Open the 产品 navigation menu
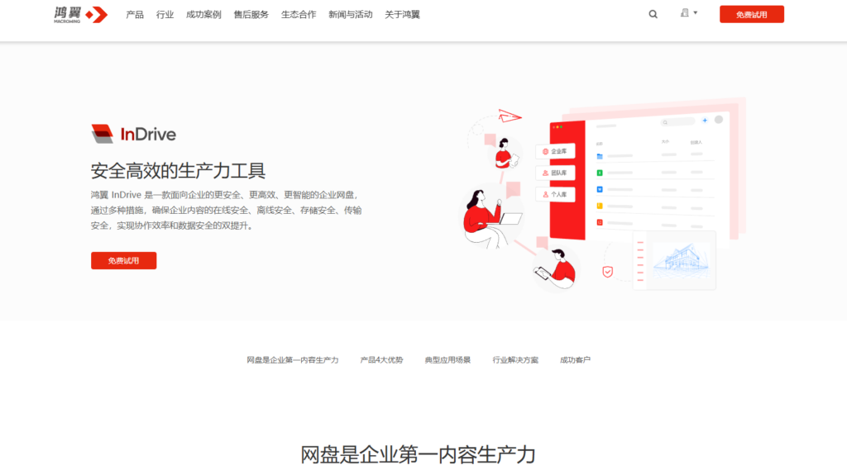 [x=135, y=15]
